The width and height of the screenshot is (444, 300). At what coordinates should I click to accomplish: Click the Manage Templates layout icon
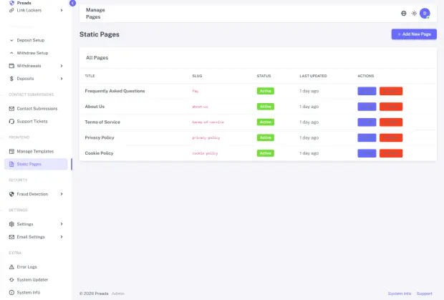[x=11, y=151]
